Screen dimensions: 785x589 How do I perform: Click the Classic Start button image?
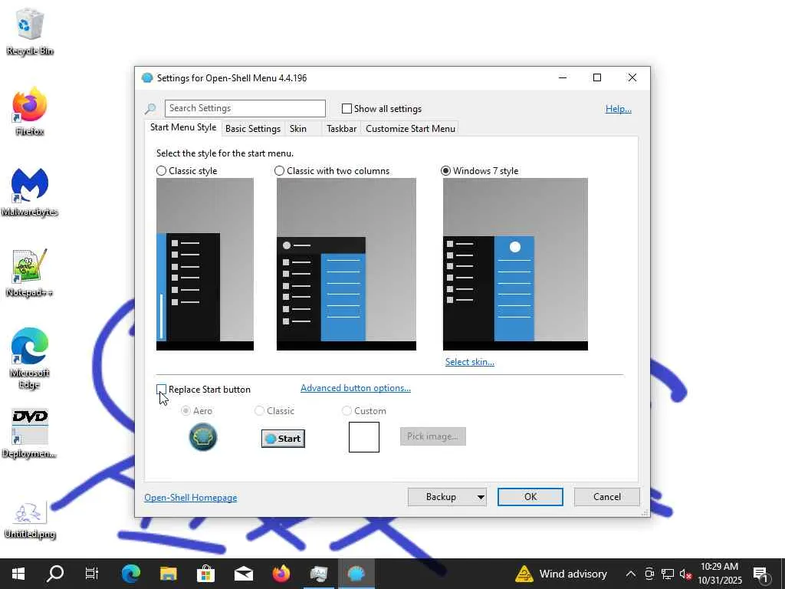(283, 438)
